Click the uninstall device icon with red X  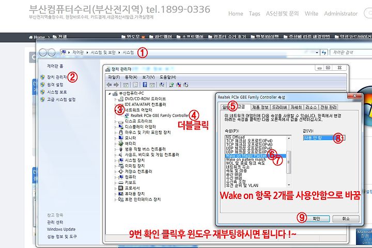[179, 85]
